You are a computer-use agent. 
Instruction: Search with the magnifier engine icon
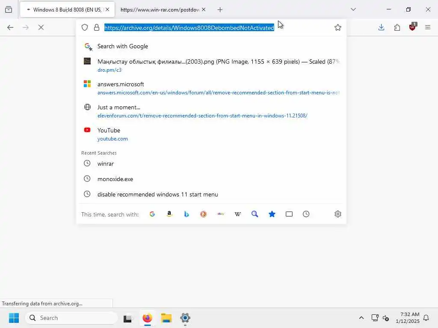pos(255,214)
